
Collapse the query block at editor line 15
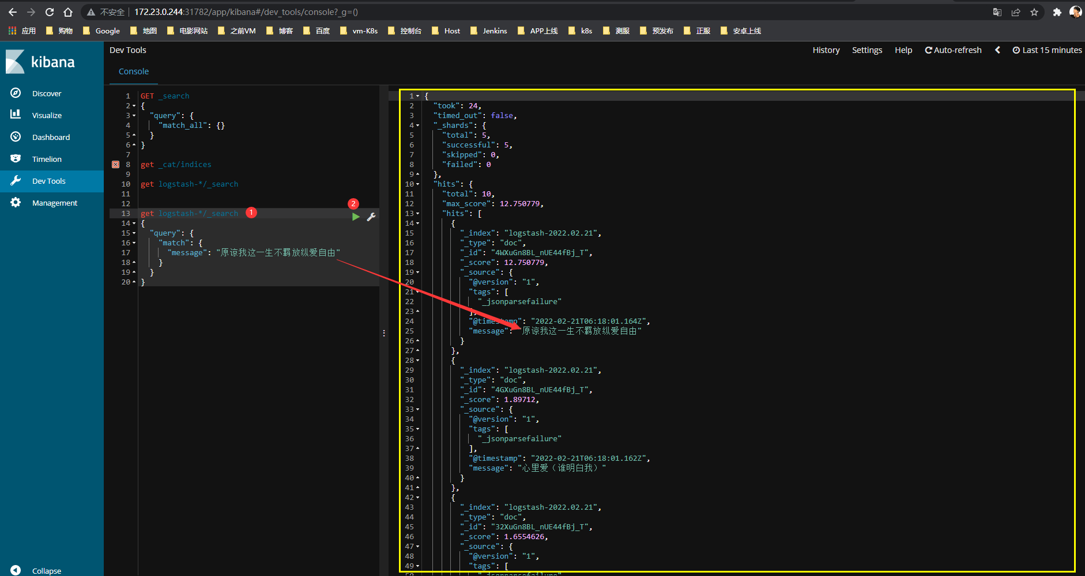134,233
